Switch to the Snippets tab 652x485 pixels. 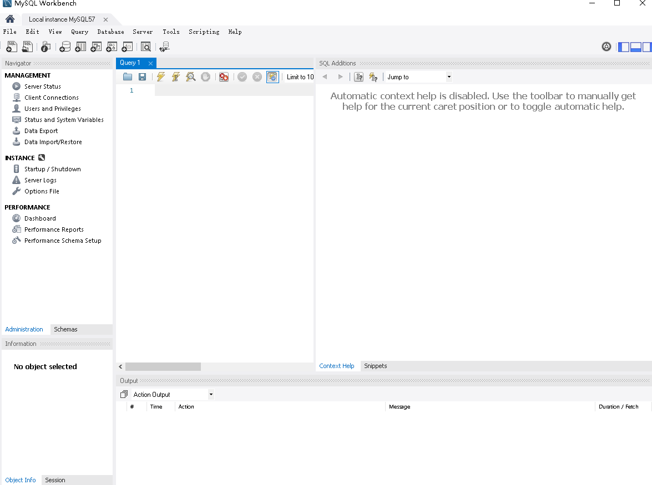[376, 366]
